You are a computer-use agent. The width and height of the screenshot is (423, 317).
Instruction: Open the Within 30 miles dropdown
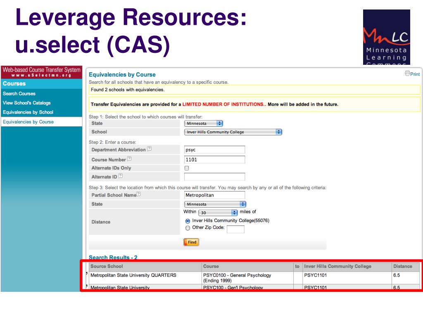(x=218, y=213)
